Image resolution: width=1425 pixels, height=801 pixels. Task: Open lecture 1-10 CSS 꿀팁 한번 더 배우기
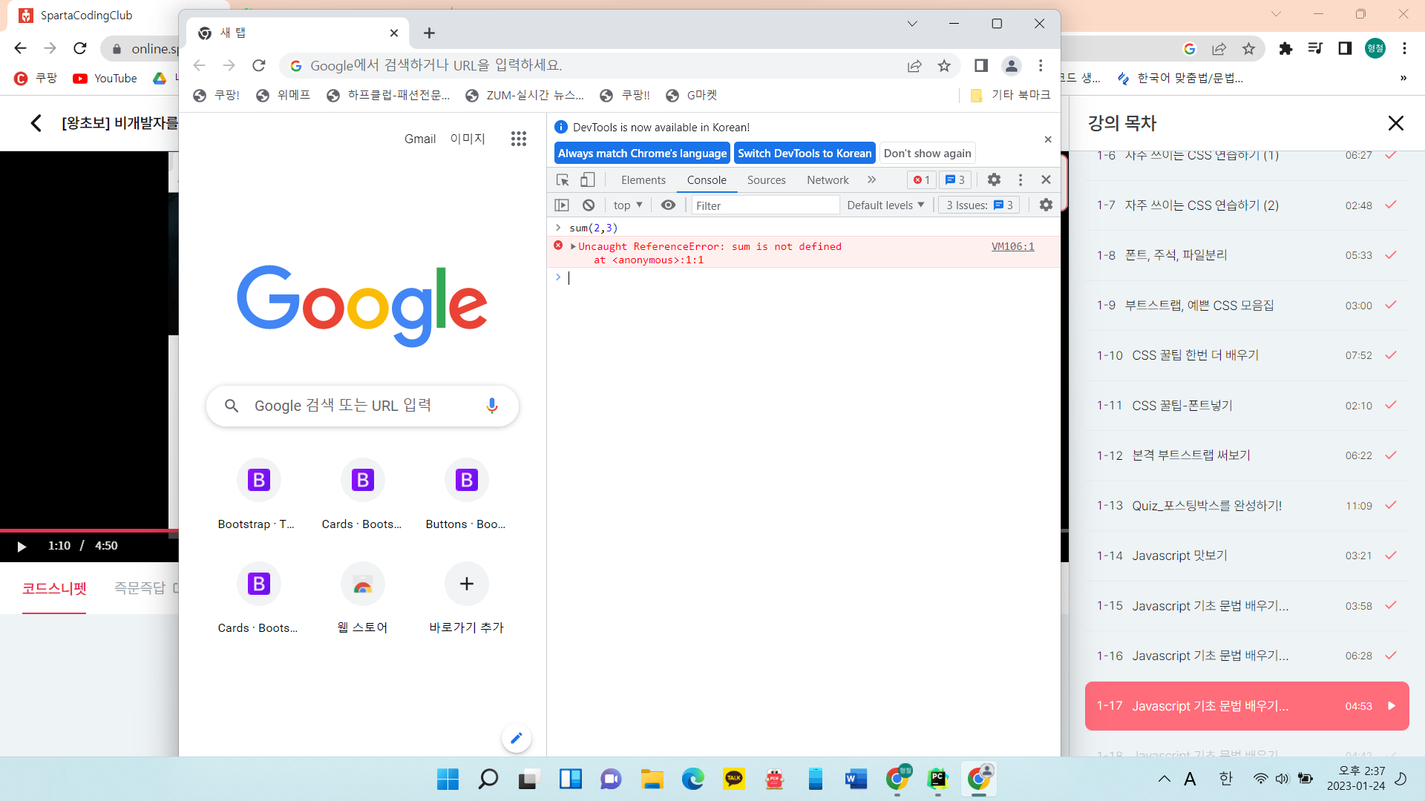[x=1247, y=356]
